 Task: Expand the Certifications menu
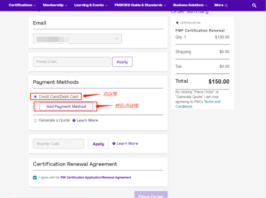[x=22, y=5]
